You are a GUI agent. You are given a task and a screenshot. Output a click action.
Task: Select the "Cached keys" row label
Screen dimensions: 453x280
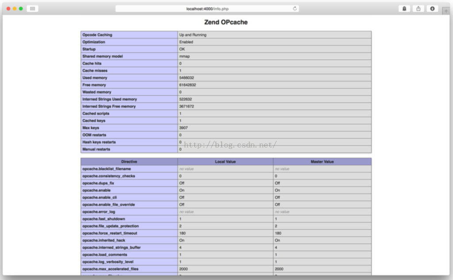[94, 121]
